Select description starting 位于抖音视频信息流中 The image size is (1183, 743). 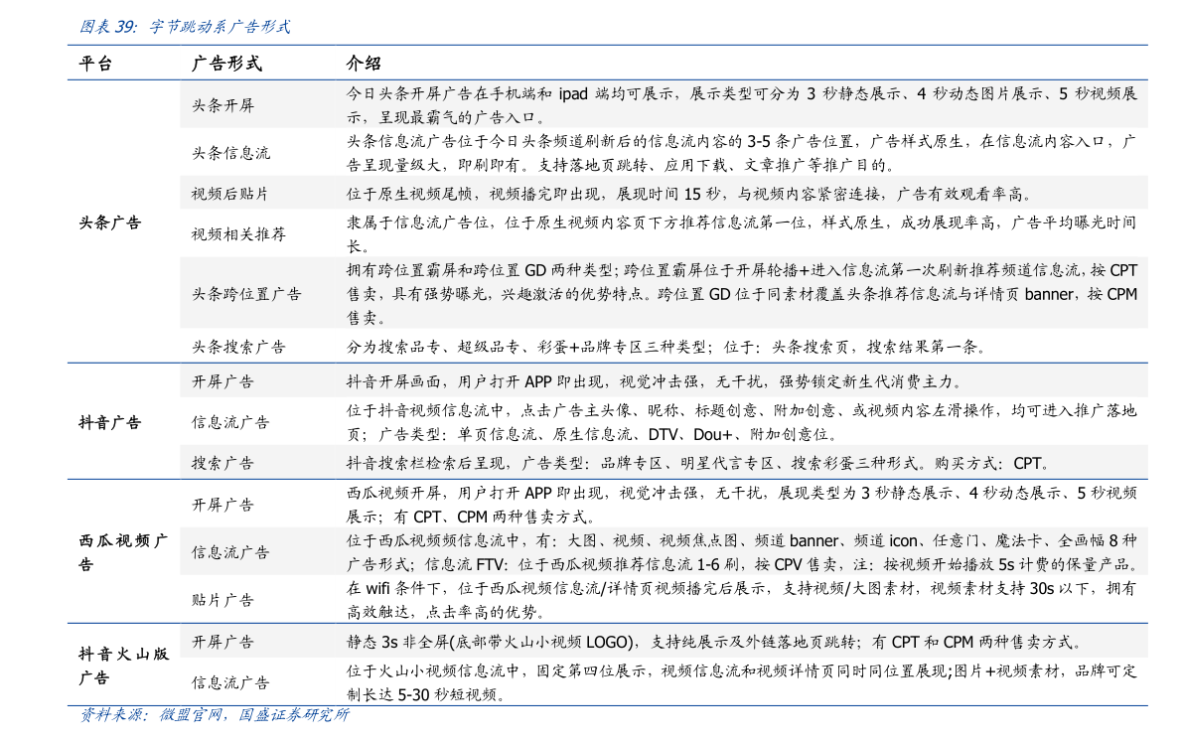(x=741, y=422)
